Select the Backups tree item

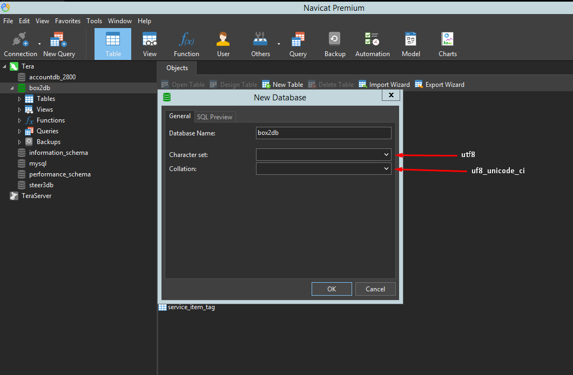tap(49, 142)
